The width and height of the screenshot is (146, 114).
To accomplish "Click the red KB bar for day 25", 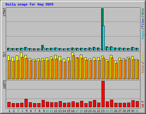I will [111, 103].
